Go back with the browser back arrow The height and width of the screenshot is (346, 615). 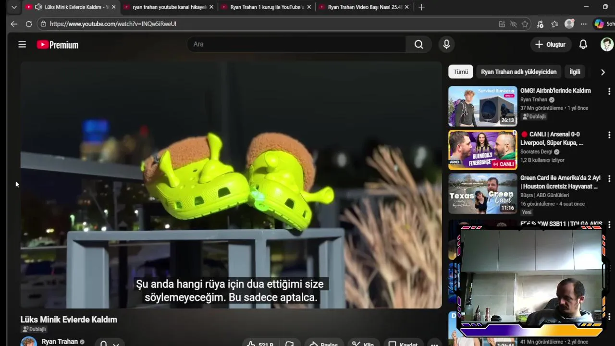click(14, 24)
